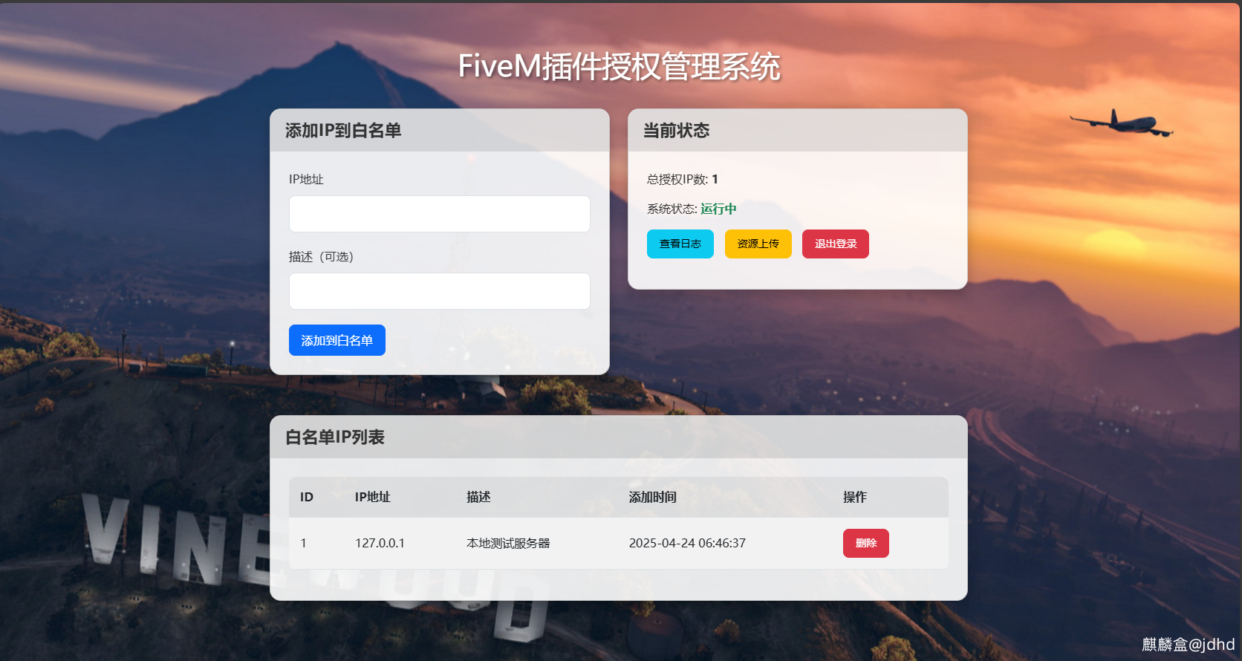Screen dimensions: 1242x661
Task: Click the 添加IP到白名单 card heading
Action: (x=343, y=130)
